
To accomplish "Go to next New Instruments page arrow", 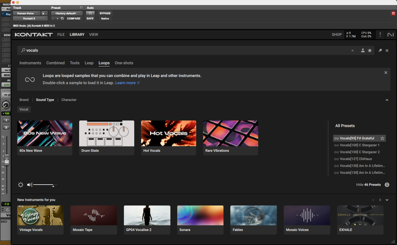I will (x=380, y=200).
